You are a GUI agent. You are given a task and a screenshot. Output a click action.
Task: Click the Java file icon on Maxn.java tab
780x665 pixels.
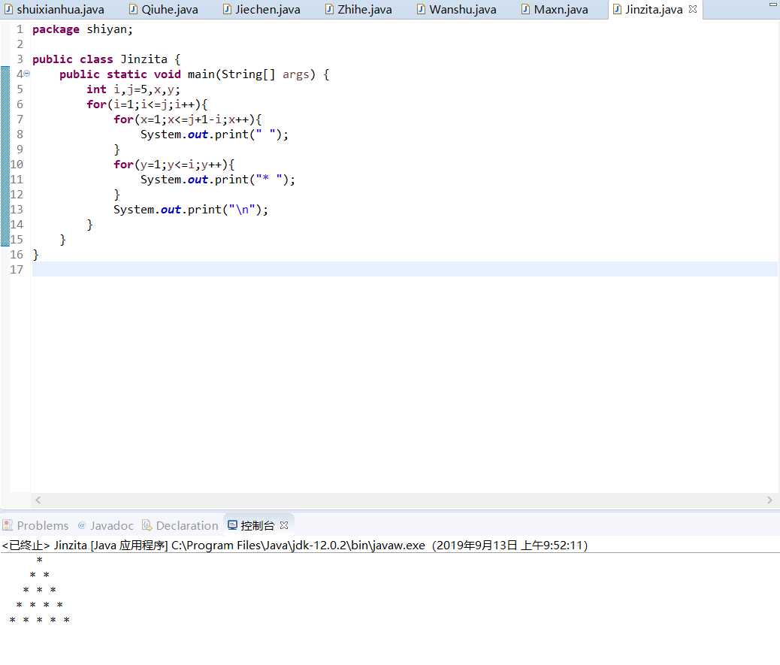pyautogui.click(x=525, y=10)
